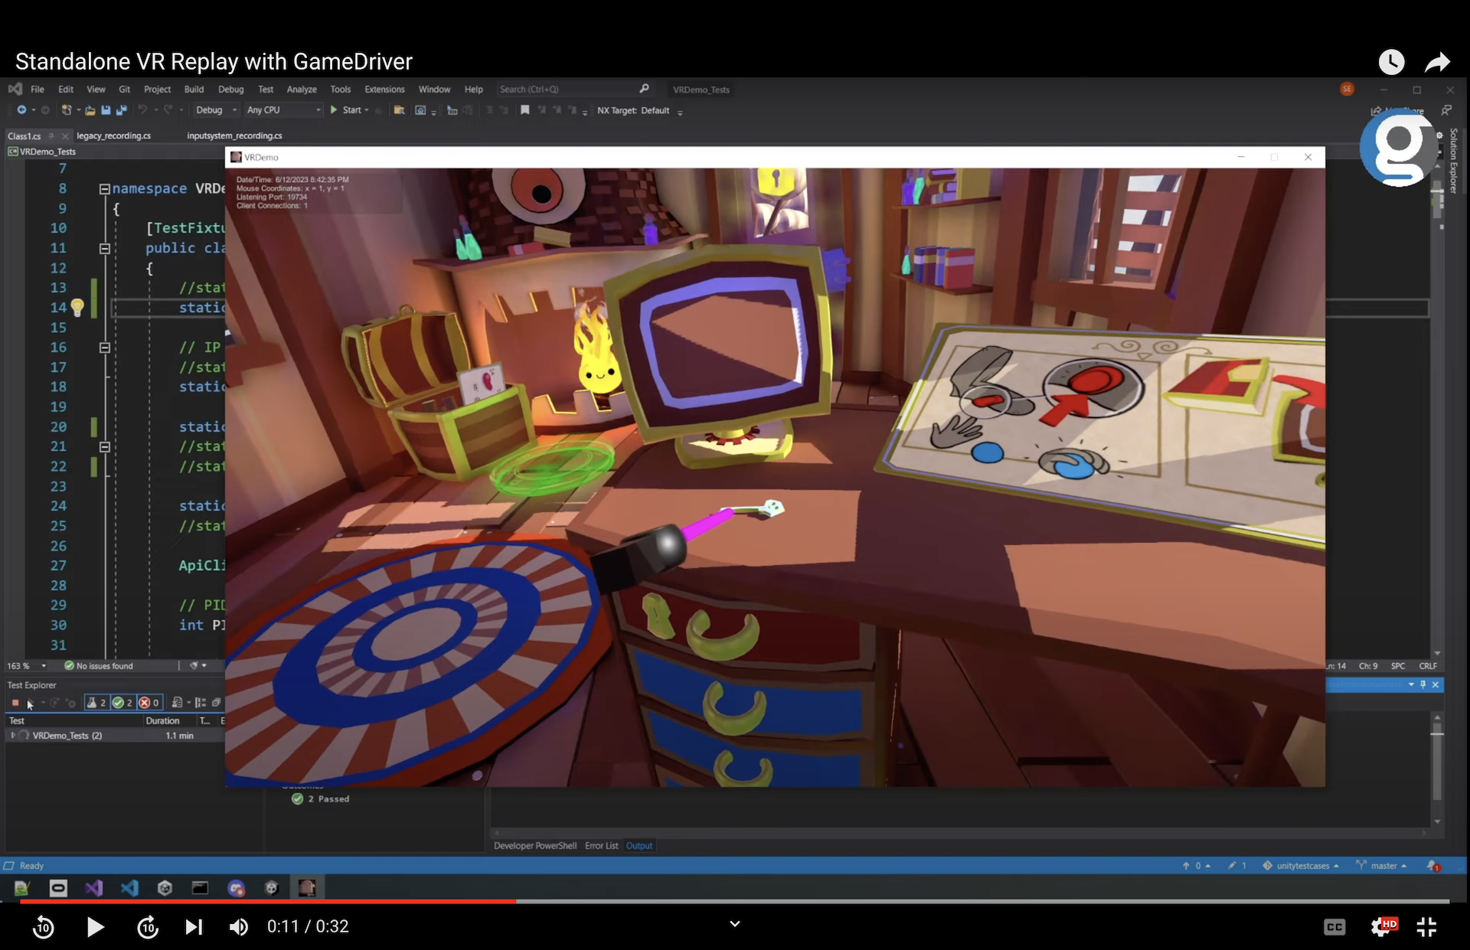Screen dimensions: 1470x950
Task: Play the video
Action: (95, 927)
